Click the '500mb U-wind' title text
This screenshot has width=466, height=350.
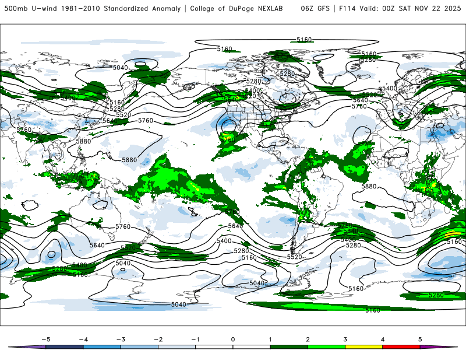coord(31,8)
